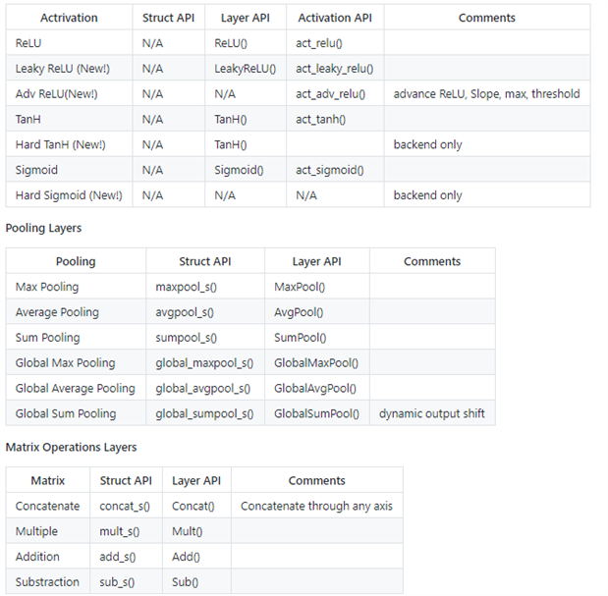Click the GlobalMaxPool() cell

point(313,363)
